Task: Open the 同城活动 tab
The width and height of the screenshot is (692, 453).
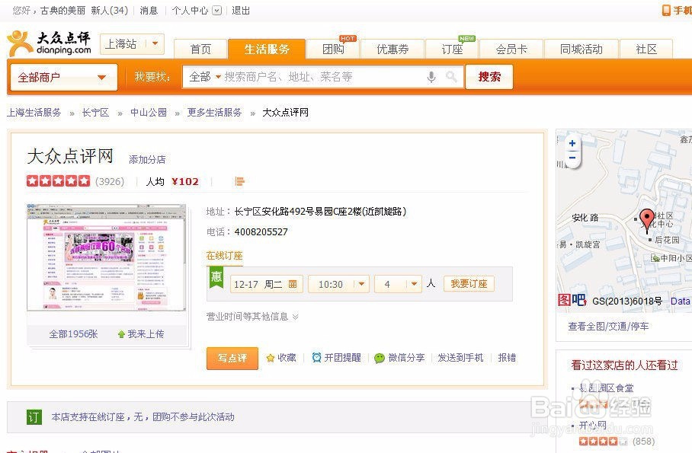Action: [581, 49]
